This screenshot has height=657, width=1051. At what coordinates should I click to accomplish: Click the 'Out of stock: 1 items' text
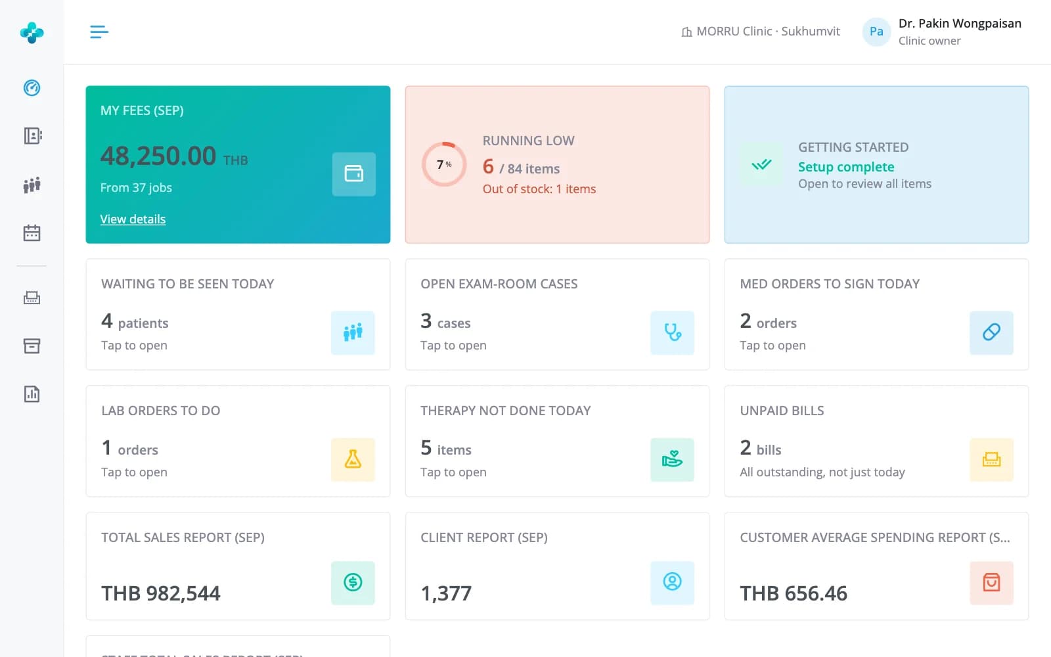[x=539, y=189]
